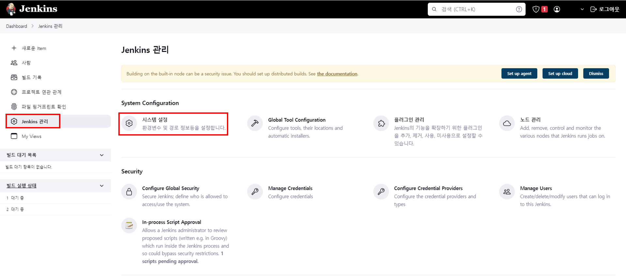Collapse the 빌드 실행 상태 panel chevron

[x=102, y=186]
